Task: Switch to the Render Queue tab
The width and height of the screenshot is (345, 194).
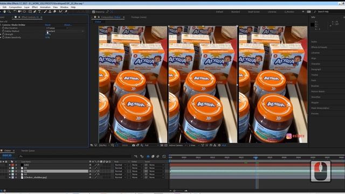Action: [28, 151]
